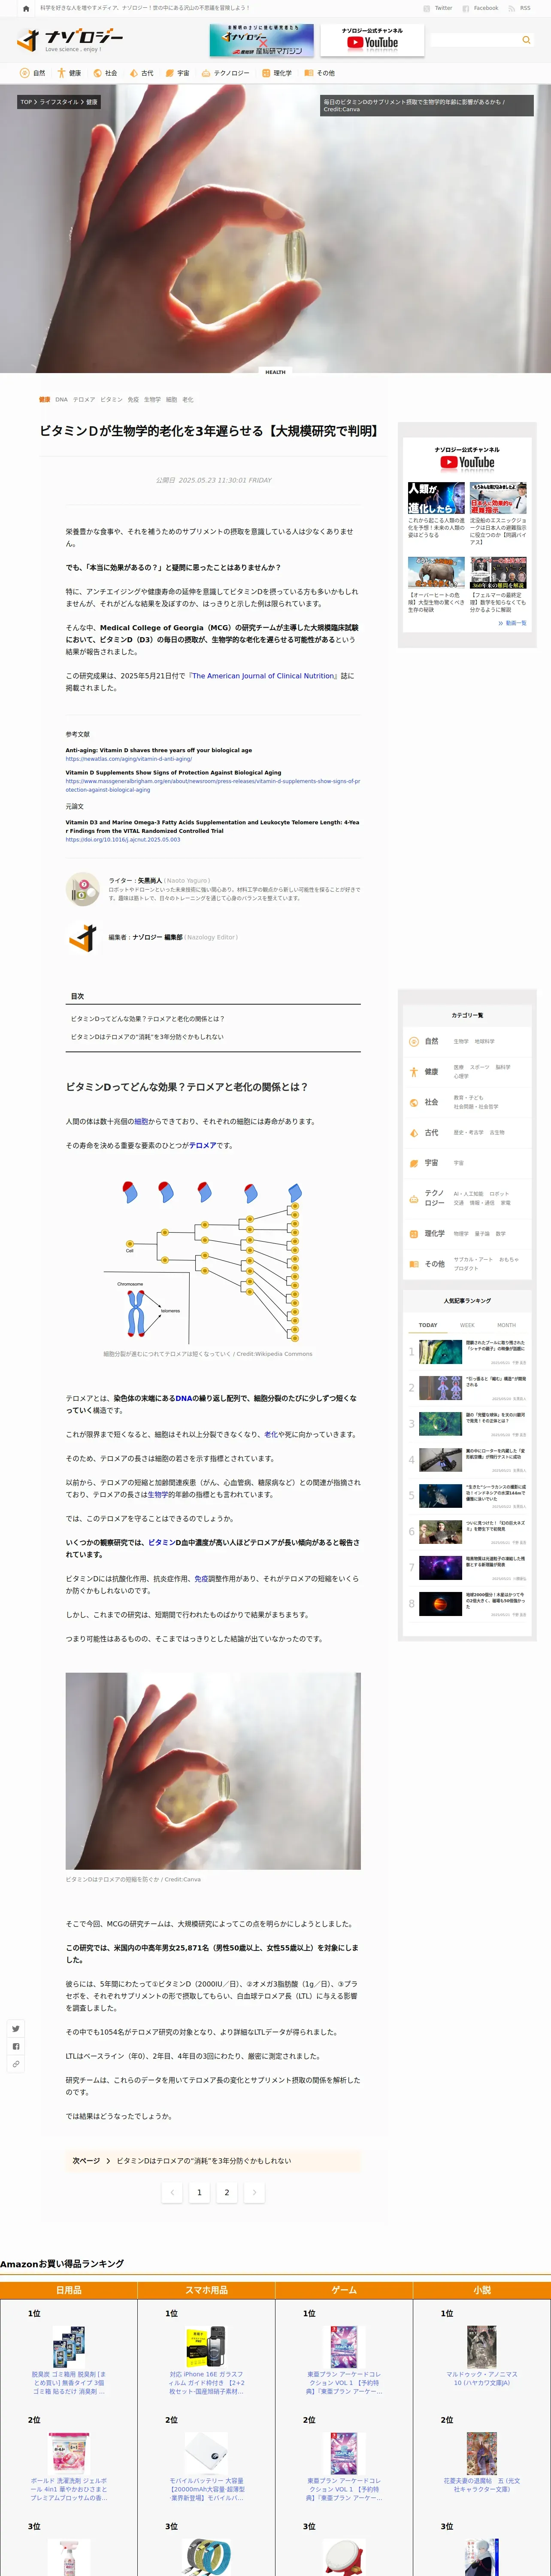551x2576 pixels.
Task: Go to TOP in the breadcrumb
Action: click(x=26, y=102)
